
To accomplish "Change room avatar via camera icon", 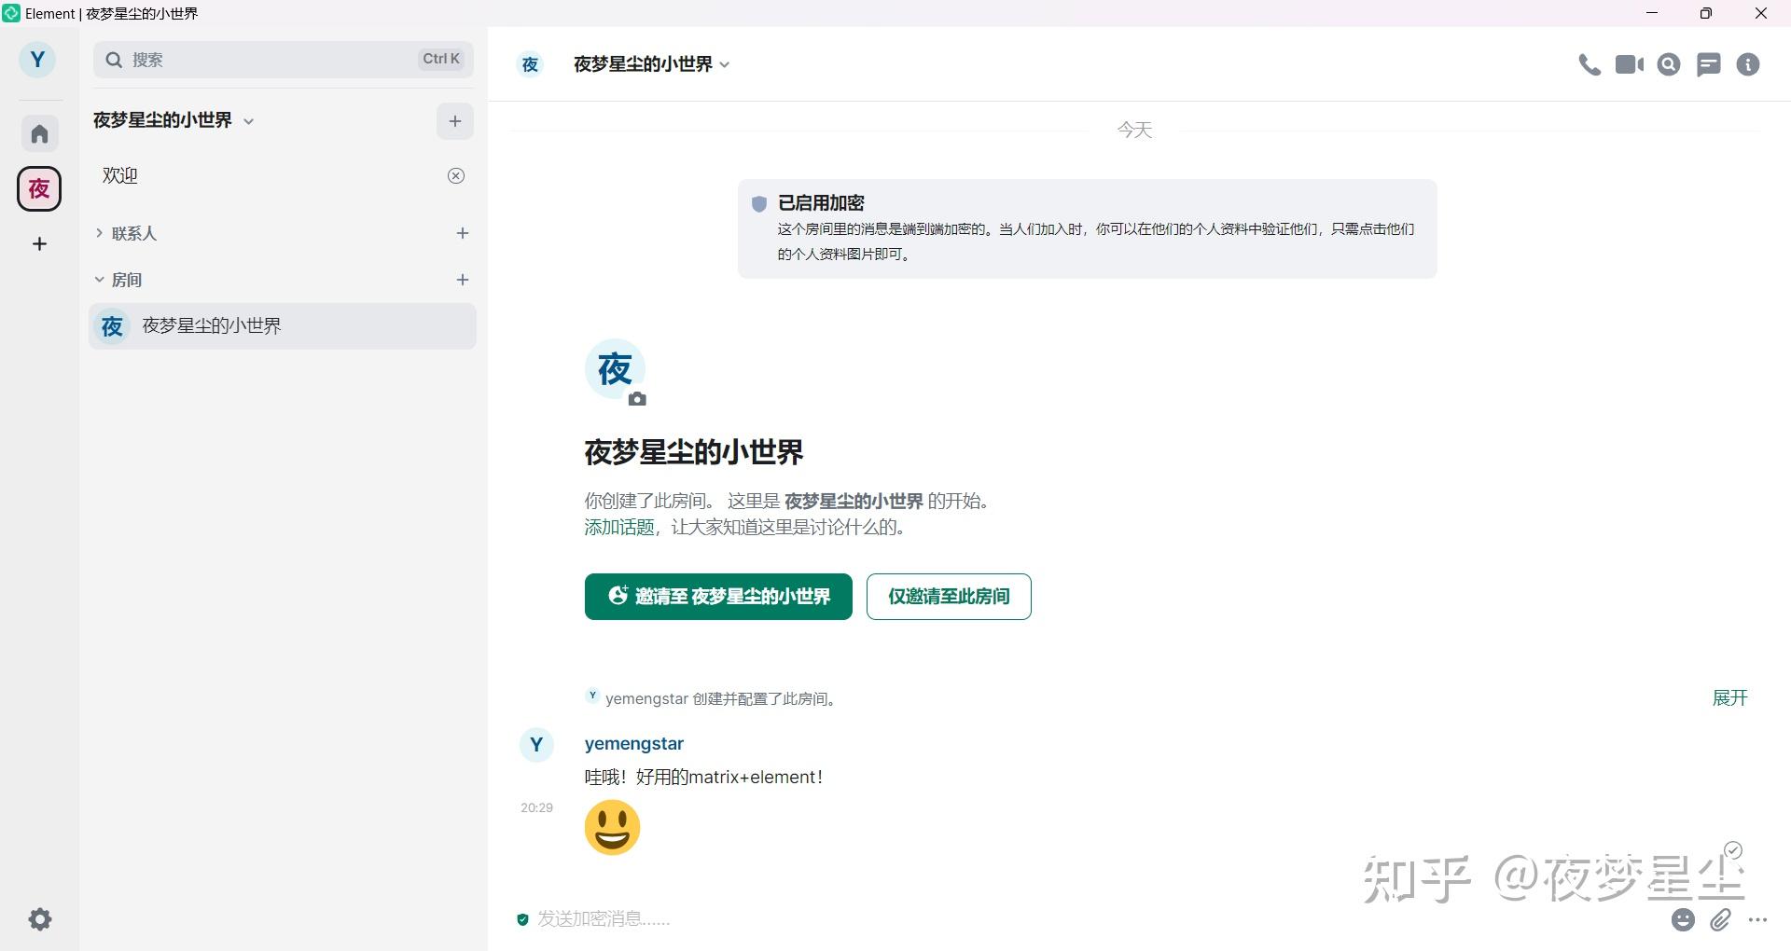I will tap(637, 399).
